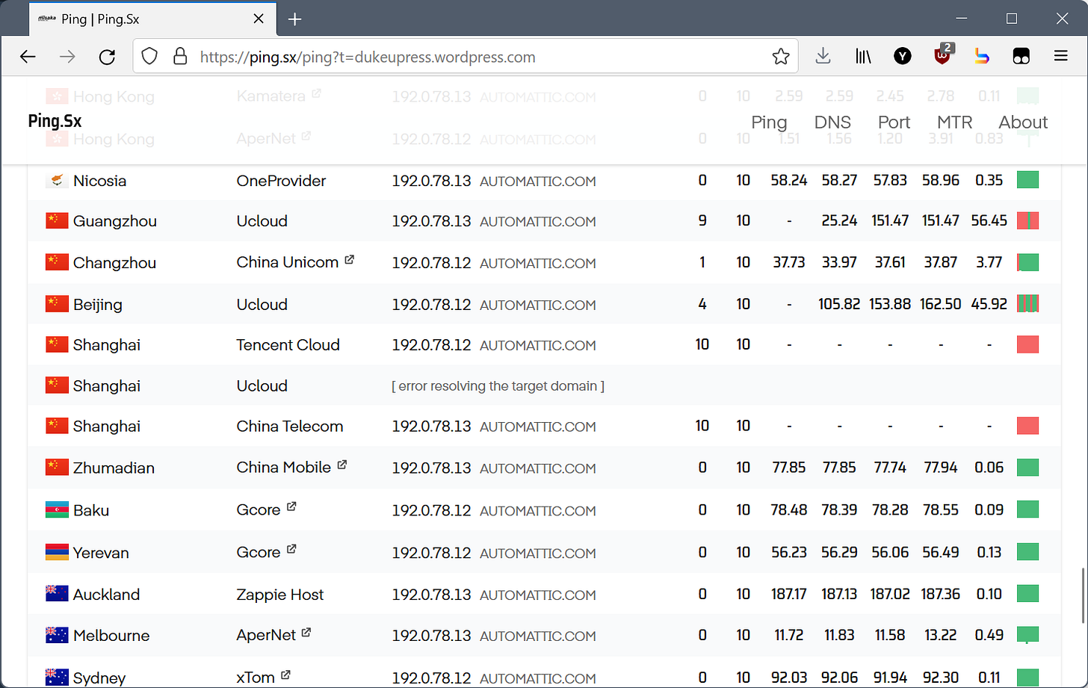Screen dimensions: 1088x688
Task: Click the black Y extension icon
Action: (x=903, y=57)
